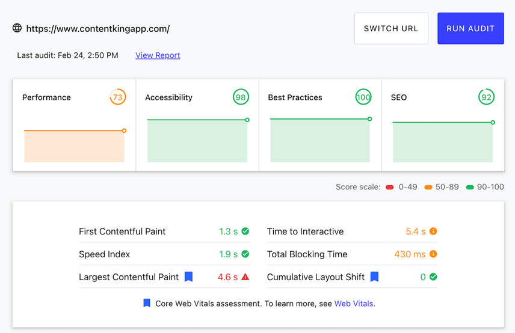Click the blue bookmark beside Cumulative Layout Shift
515x333 pixels.
click(x=374, y=277)
